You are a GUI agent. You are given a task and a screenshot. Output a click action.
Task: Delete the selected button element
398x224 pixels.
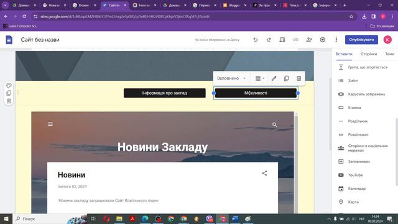click(x=298, y=78)
